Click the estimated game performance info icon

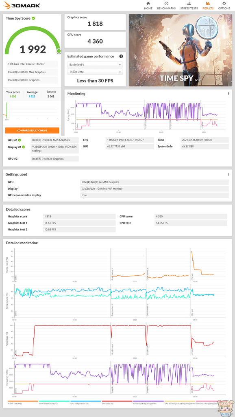[x=121, y=56]
